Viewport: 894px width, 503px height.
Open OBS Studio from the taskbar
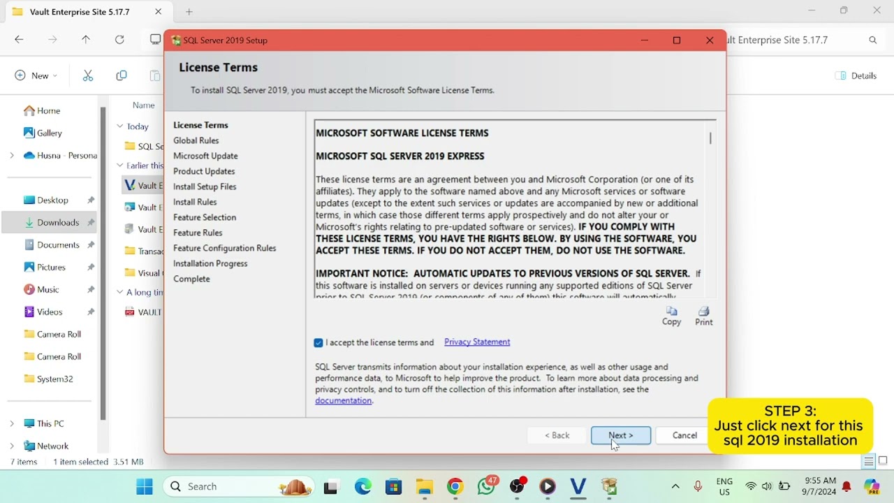coord(518,486)
